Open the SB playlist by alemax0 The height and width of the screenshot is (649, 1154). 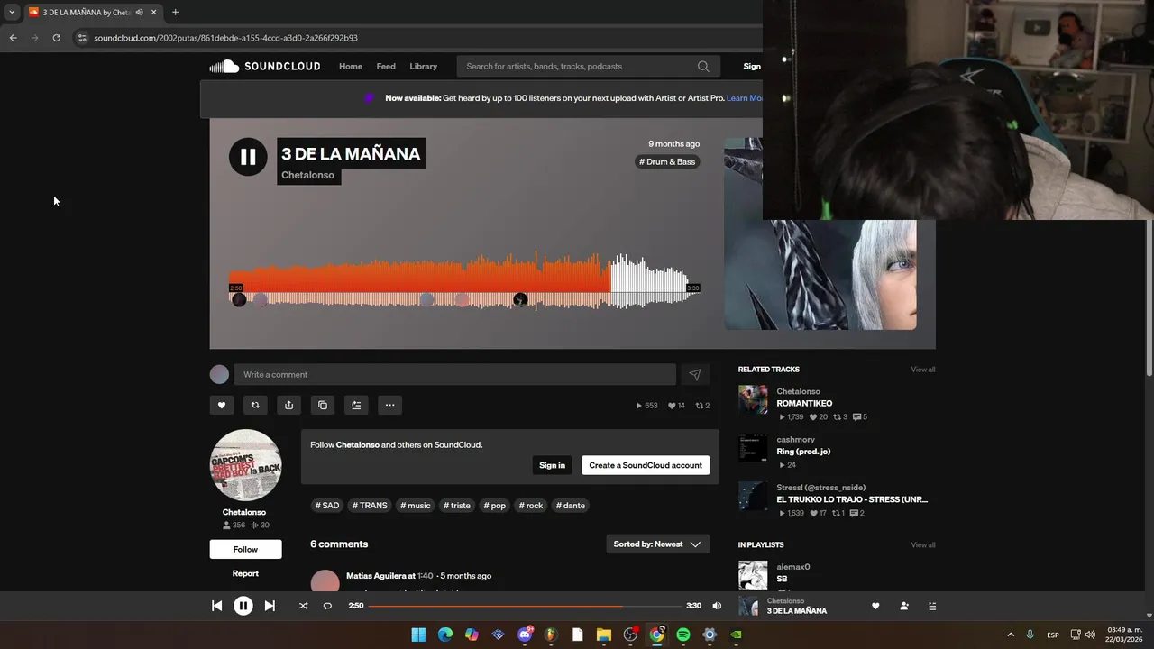click(x=782, y=579)
